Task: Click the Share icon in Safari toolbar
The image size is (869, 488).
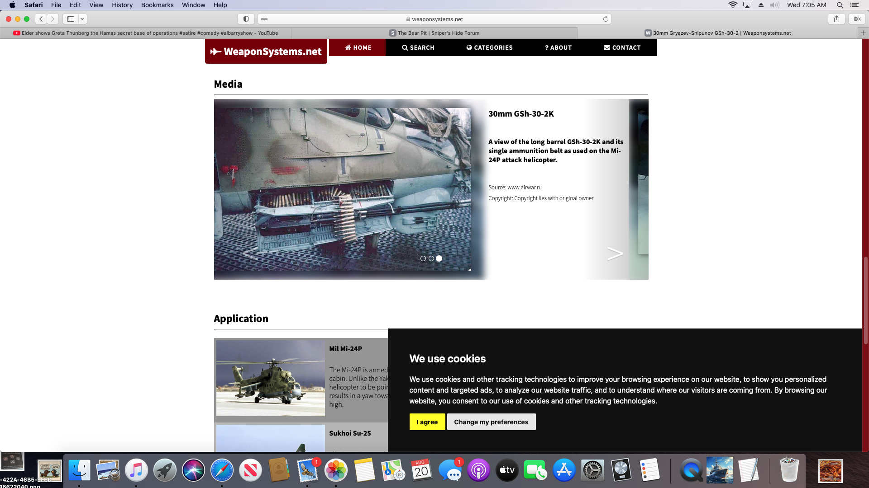Action: click(836, 19)
